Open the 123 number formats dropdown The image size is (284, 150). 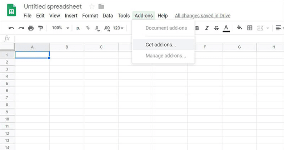tap(118, 28)
